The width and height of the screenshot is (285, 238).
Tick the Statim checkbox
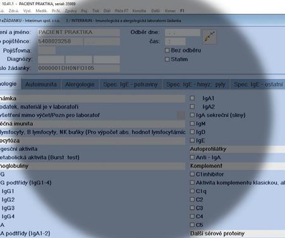pyautogui.click(x=167, y=59)
